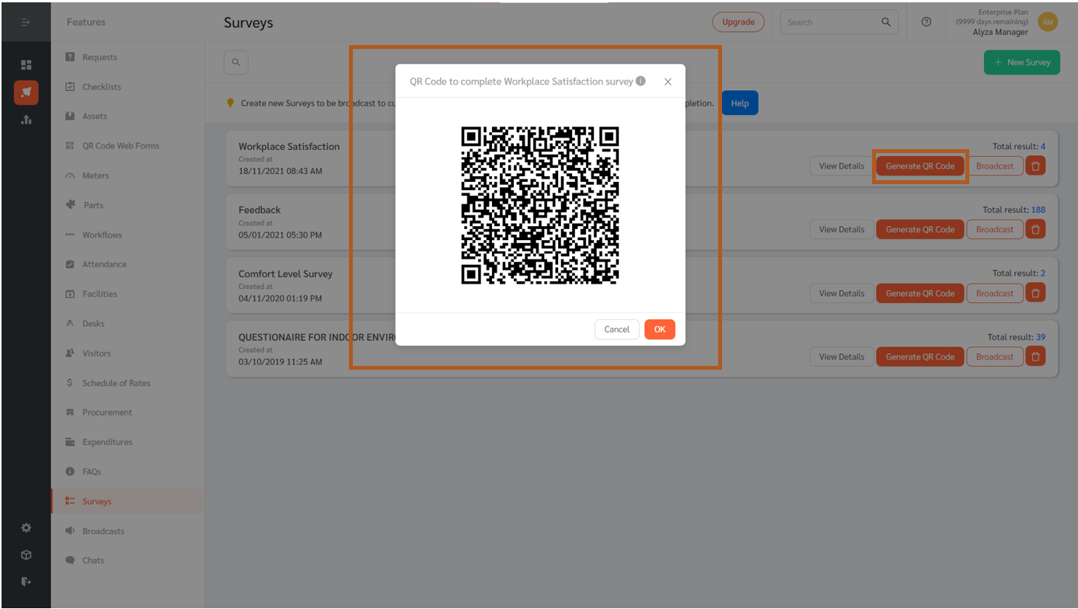Open the QR Code Web Forms feature
1078x609 pixels.
click(x=69, y=145)
